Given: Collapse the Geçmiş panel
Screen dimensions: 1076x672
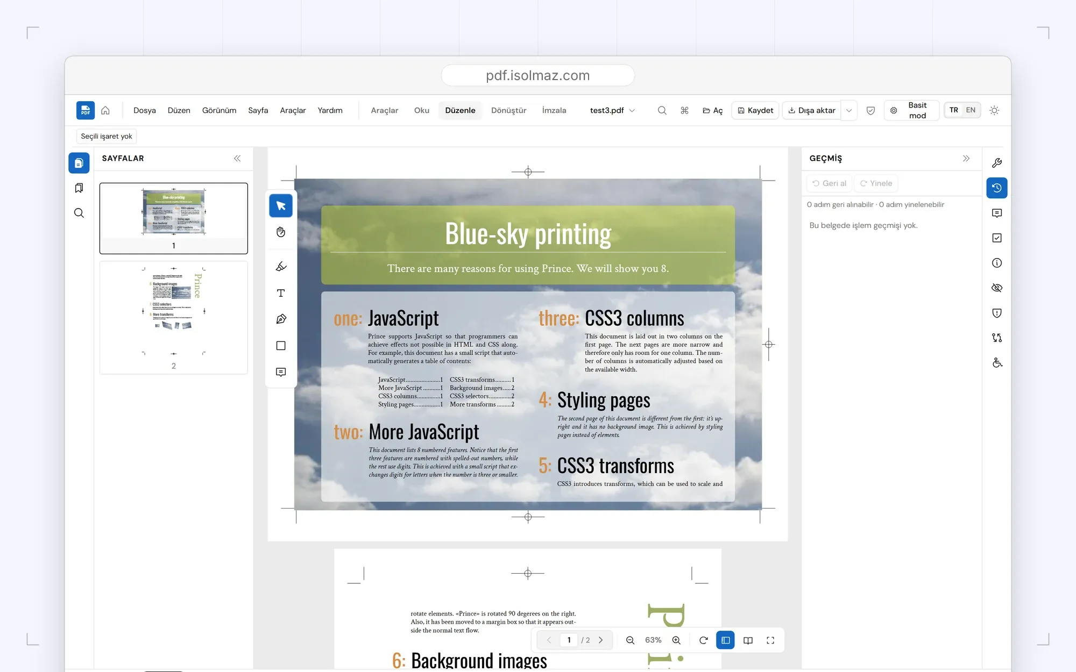Looking at the screenshot, I should [x=966, y=159].
